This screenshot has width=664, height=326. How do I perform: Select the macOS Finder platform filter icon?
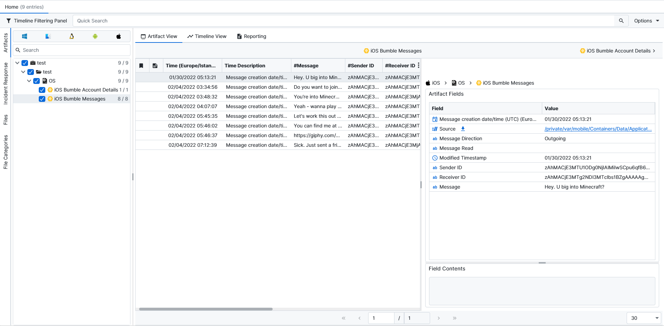[x=48, y=36]
